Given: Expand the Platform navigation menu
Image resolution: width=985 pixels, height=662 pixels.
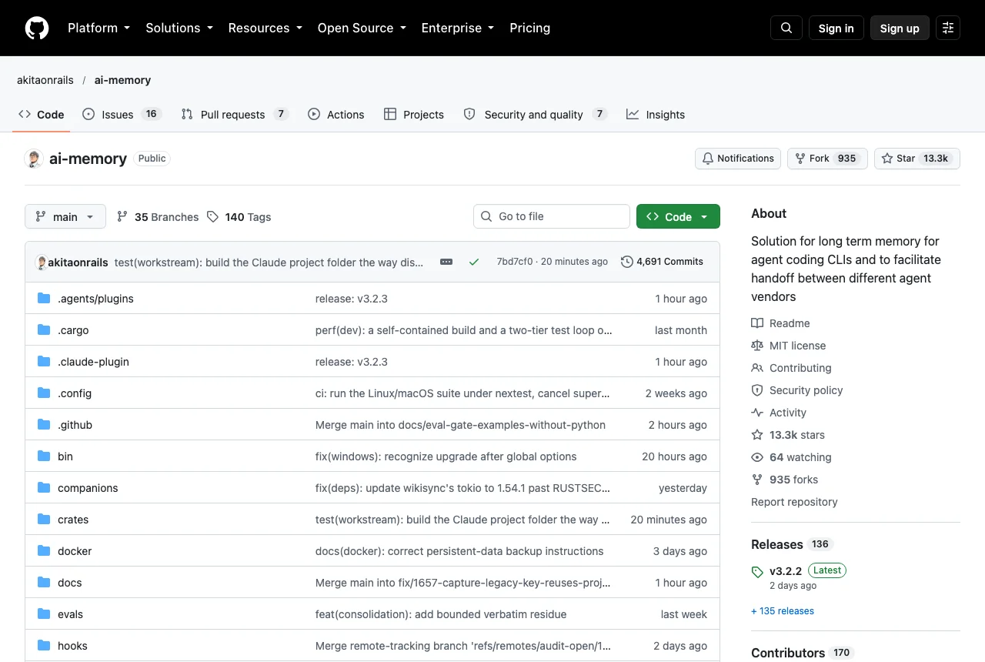Looking at the screenshot, I should (98, 28).
